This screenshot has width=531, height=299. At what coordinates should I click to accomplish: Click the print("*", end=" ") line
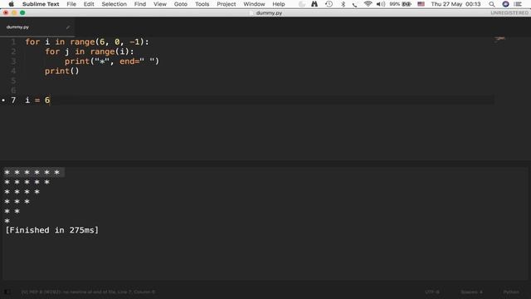tap(112, 61)
